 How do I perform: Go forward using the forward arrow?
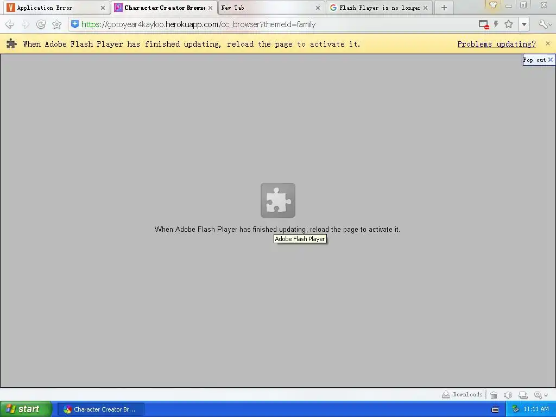(x=25, y=24)
